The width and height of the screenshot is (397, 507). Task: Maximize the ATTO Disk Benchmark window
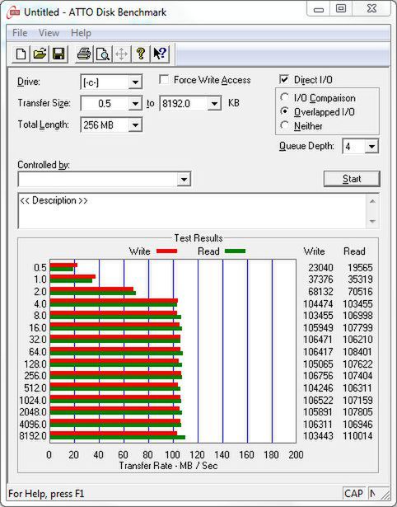pyautogui.click(x=341, y=9)
